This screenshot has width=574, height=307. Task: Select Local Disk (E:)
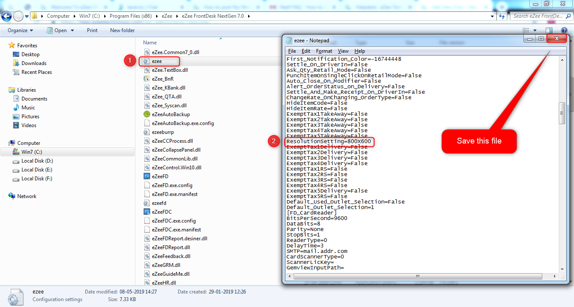coord(37,170)
